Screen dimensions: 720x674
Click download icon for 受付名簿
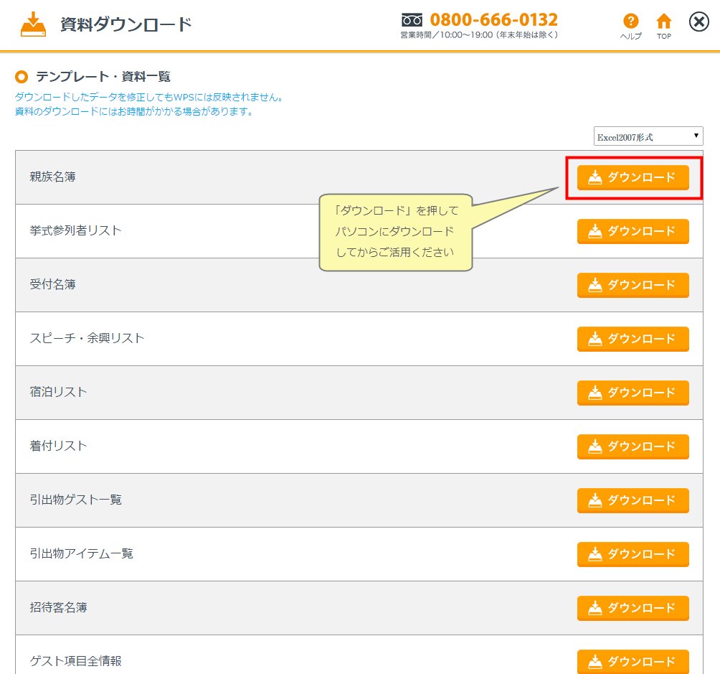coord(595,285)
